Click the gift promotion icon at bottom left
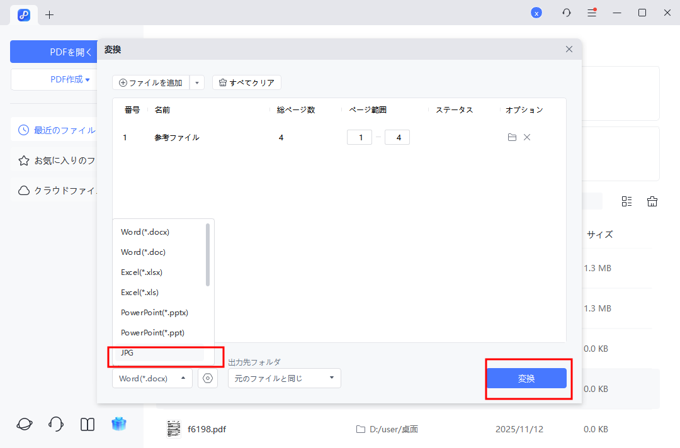The height and width of the screenshot is (448, 680). pos(119,425)
